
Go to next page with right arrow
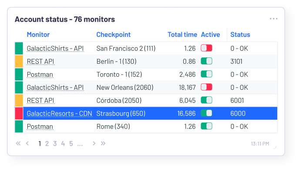click(94, 144)
